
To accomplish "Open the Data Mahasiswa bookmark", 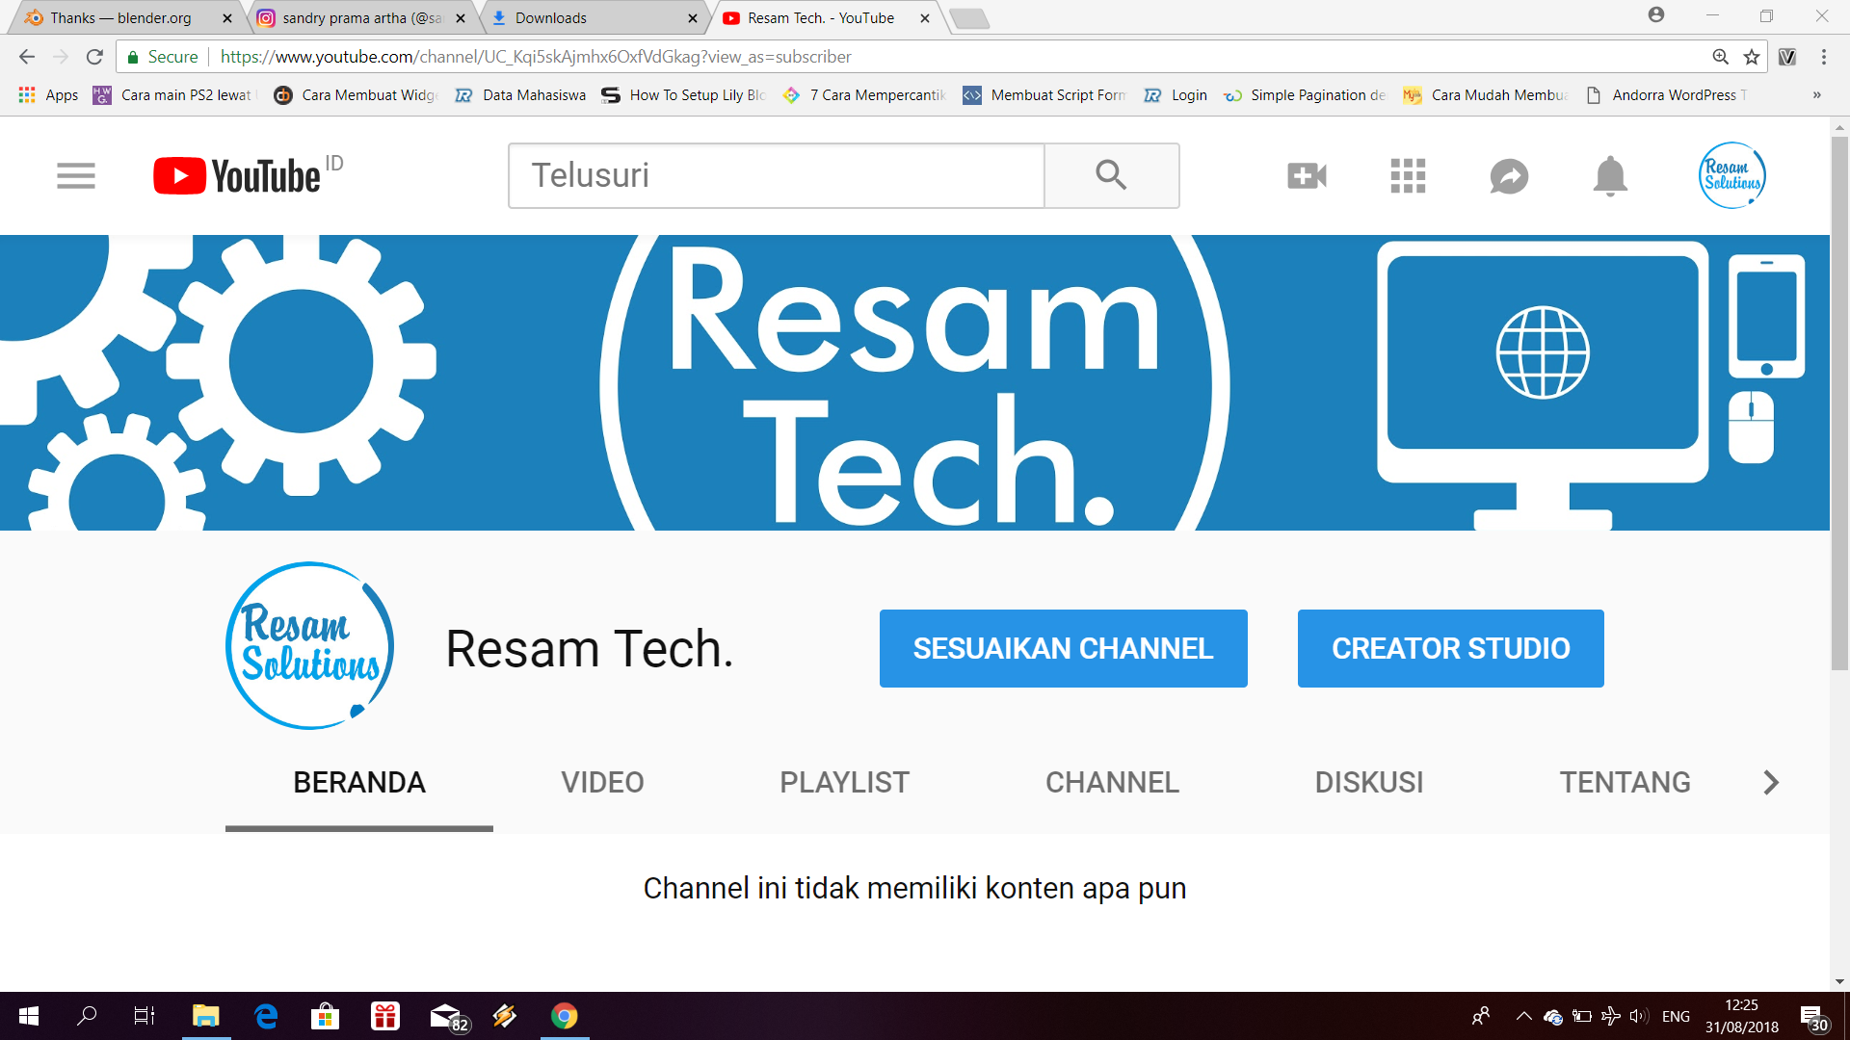I will point(521,94).
